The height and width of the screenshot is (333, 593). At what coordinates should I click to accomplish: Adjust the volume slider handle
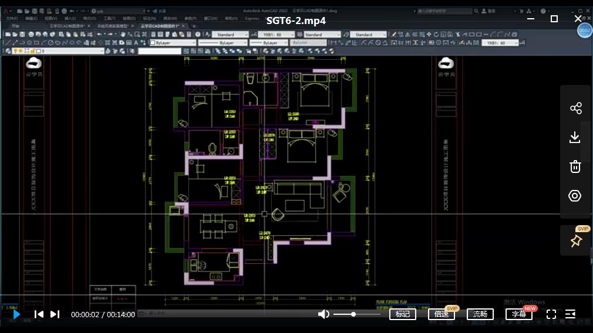pyautogui.click(x=353, y=314)
